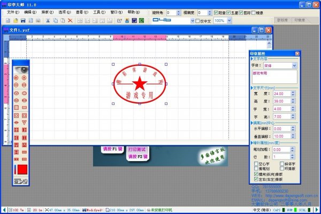The image size is (321, 214).
Task: Click the 宽度 24.00 input field
Action: coord(281,94)
